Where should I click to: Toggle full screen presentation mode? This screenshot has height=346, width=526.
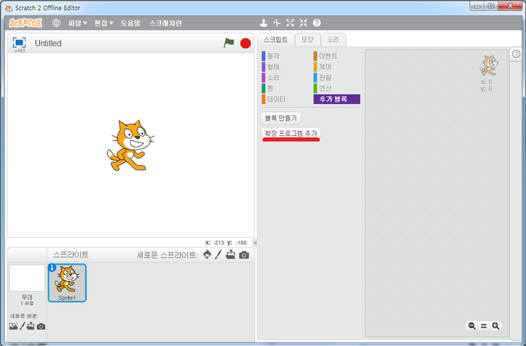tap(19, 42)
